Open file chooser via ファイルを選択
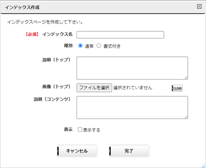Viewport: 206px width, 168px height. [94, 88]
